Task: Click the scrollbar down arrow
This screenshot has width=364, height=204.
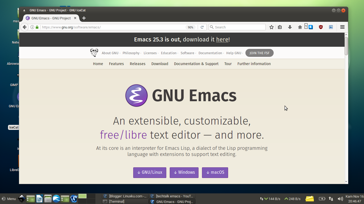Action: click(346, 182)
